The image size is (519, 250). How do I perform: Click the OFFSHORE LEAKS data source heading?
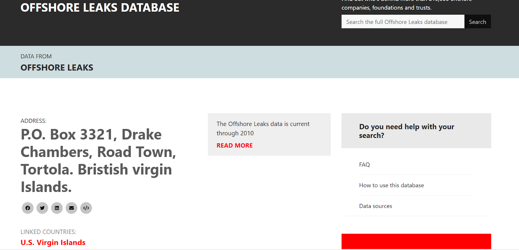point(57,68)
